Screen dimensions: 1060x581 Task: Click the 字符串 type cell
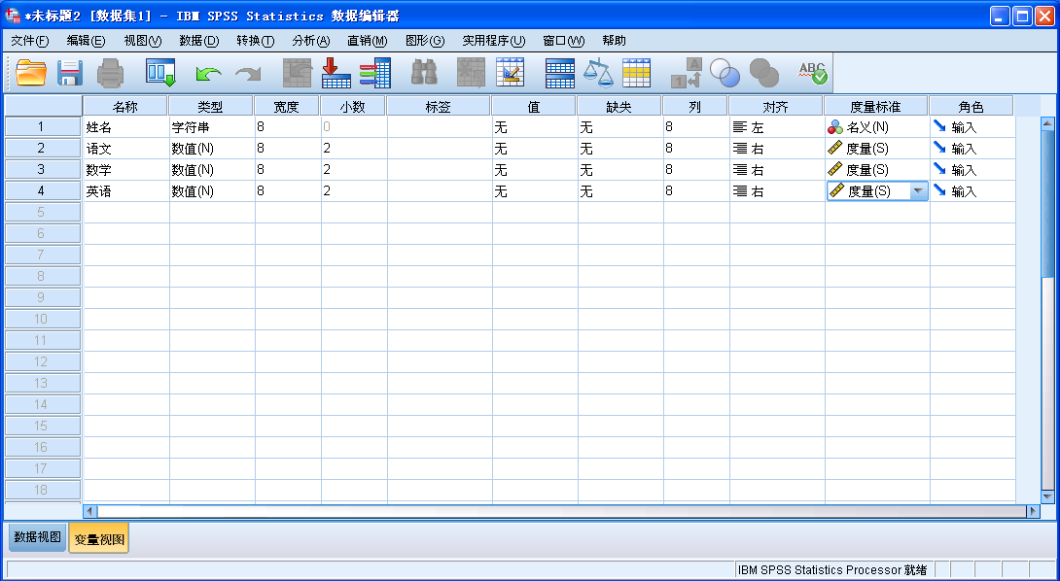[x=212, y=127]
